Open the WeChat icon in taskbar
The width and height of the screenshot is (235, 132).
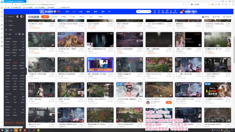pyautogui.click(x=16, y=130)
